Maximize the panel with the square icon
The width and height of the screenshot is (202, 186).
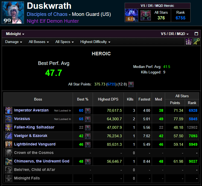pos(196,34)
